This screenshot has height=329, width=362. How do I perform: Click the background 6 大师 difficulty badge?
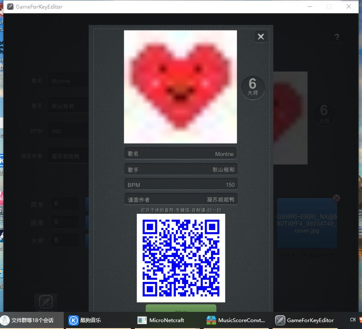pos(324,114)
